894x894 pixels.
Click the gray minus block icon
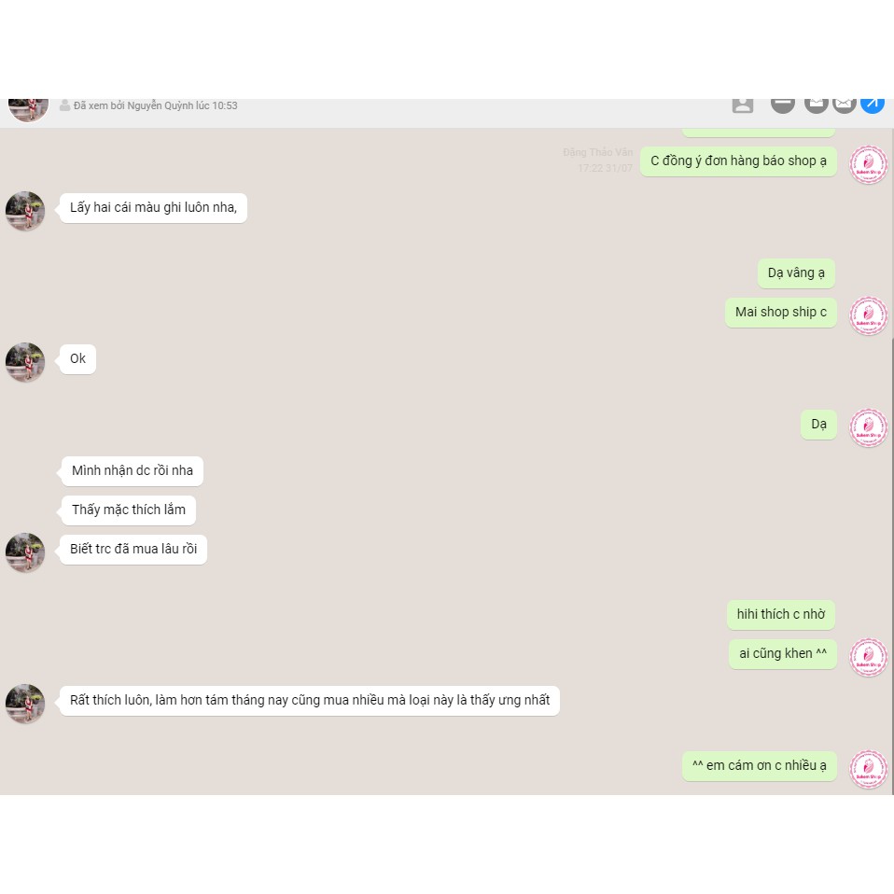[x=783, y=105]
